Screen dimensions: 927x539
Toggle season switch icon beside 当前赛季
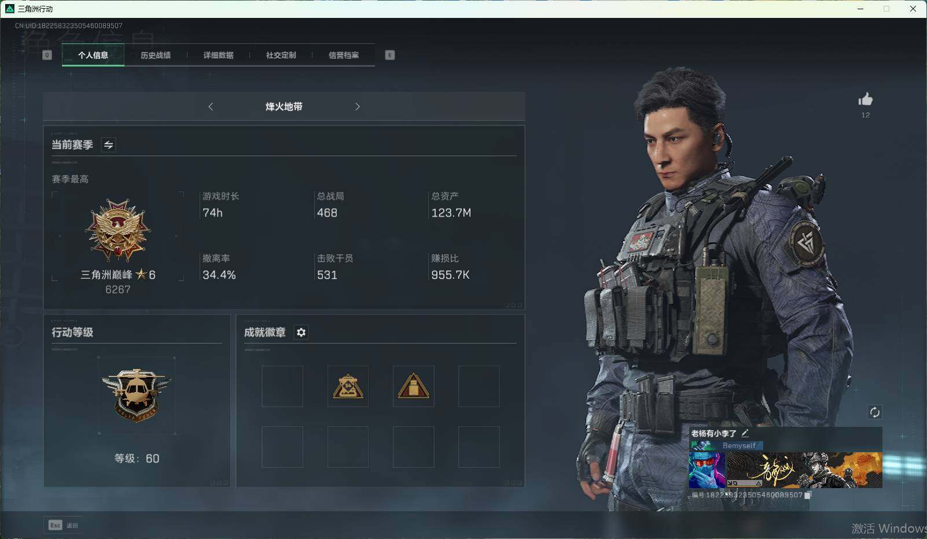[108, 145]
